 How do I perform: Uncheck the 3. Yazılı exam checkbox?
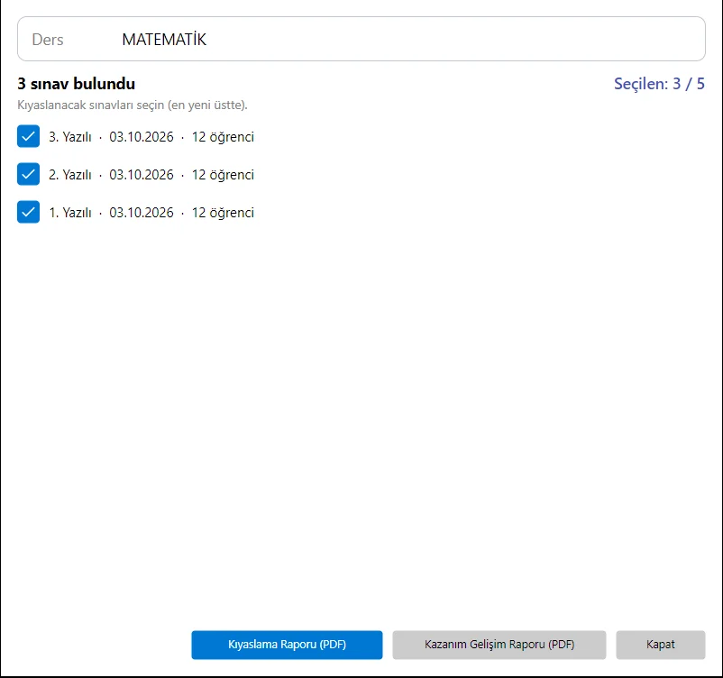tap(28, 136)
